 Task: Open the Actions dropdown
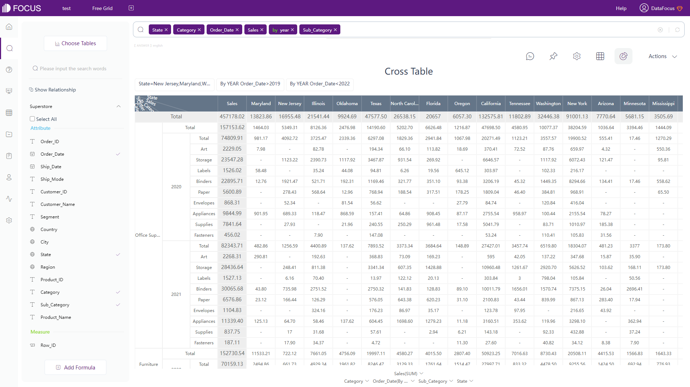point(663,56)
